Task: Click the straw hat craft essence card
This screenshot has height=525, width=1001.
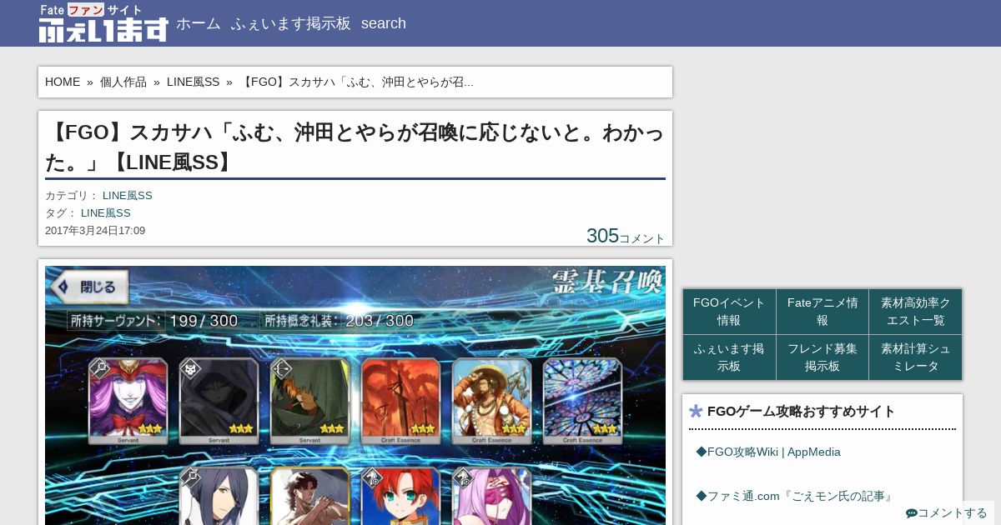Action: tap(491, 400)
